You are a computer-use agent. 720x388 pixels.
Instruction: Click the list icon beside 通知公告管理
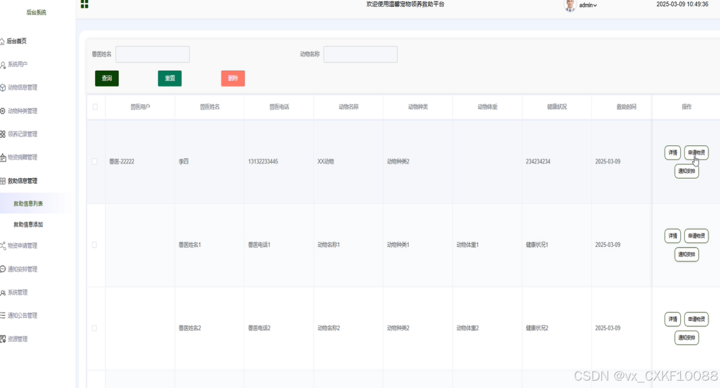[3, 315]
